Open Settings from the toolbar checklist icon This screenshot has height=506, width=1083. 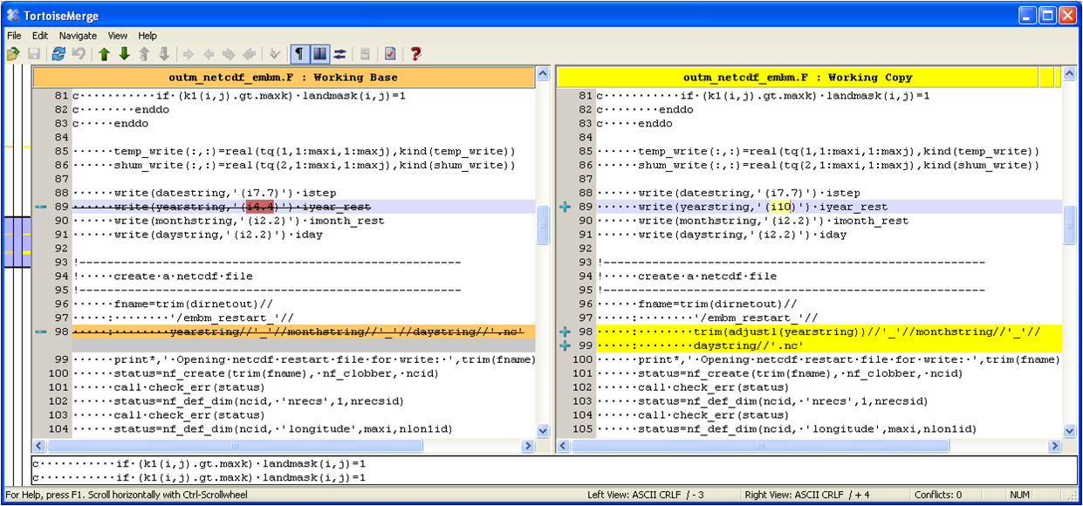coord(390,54)
